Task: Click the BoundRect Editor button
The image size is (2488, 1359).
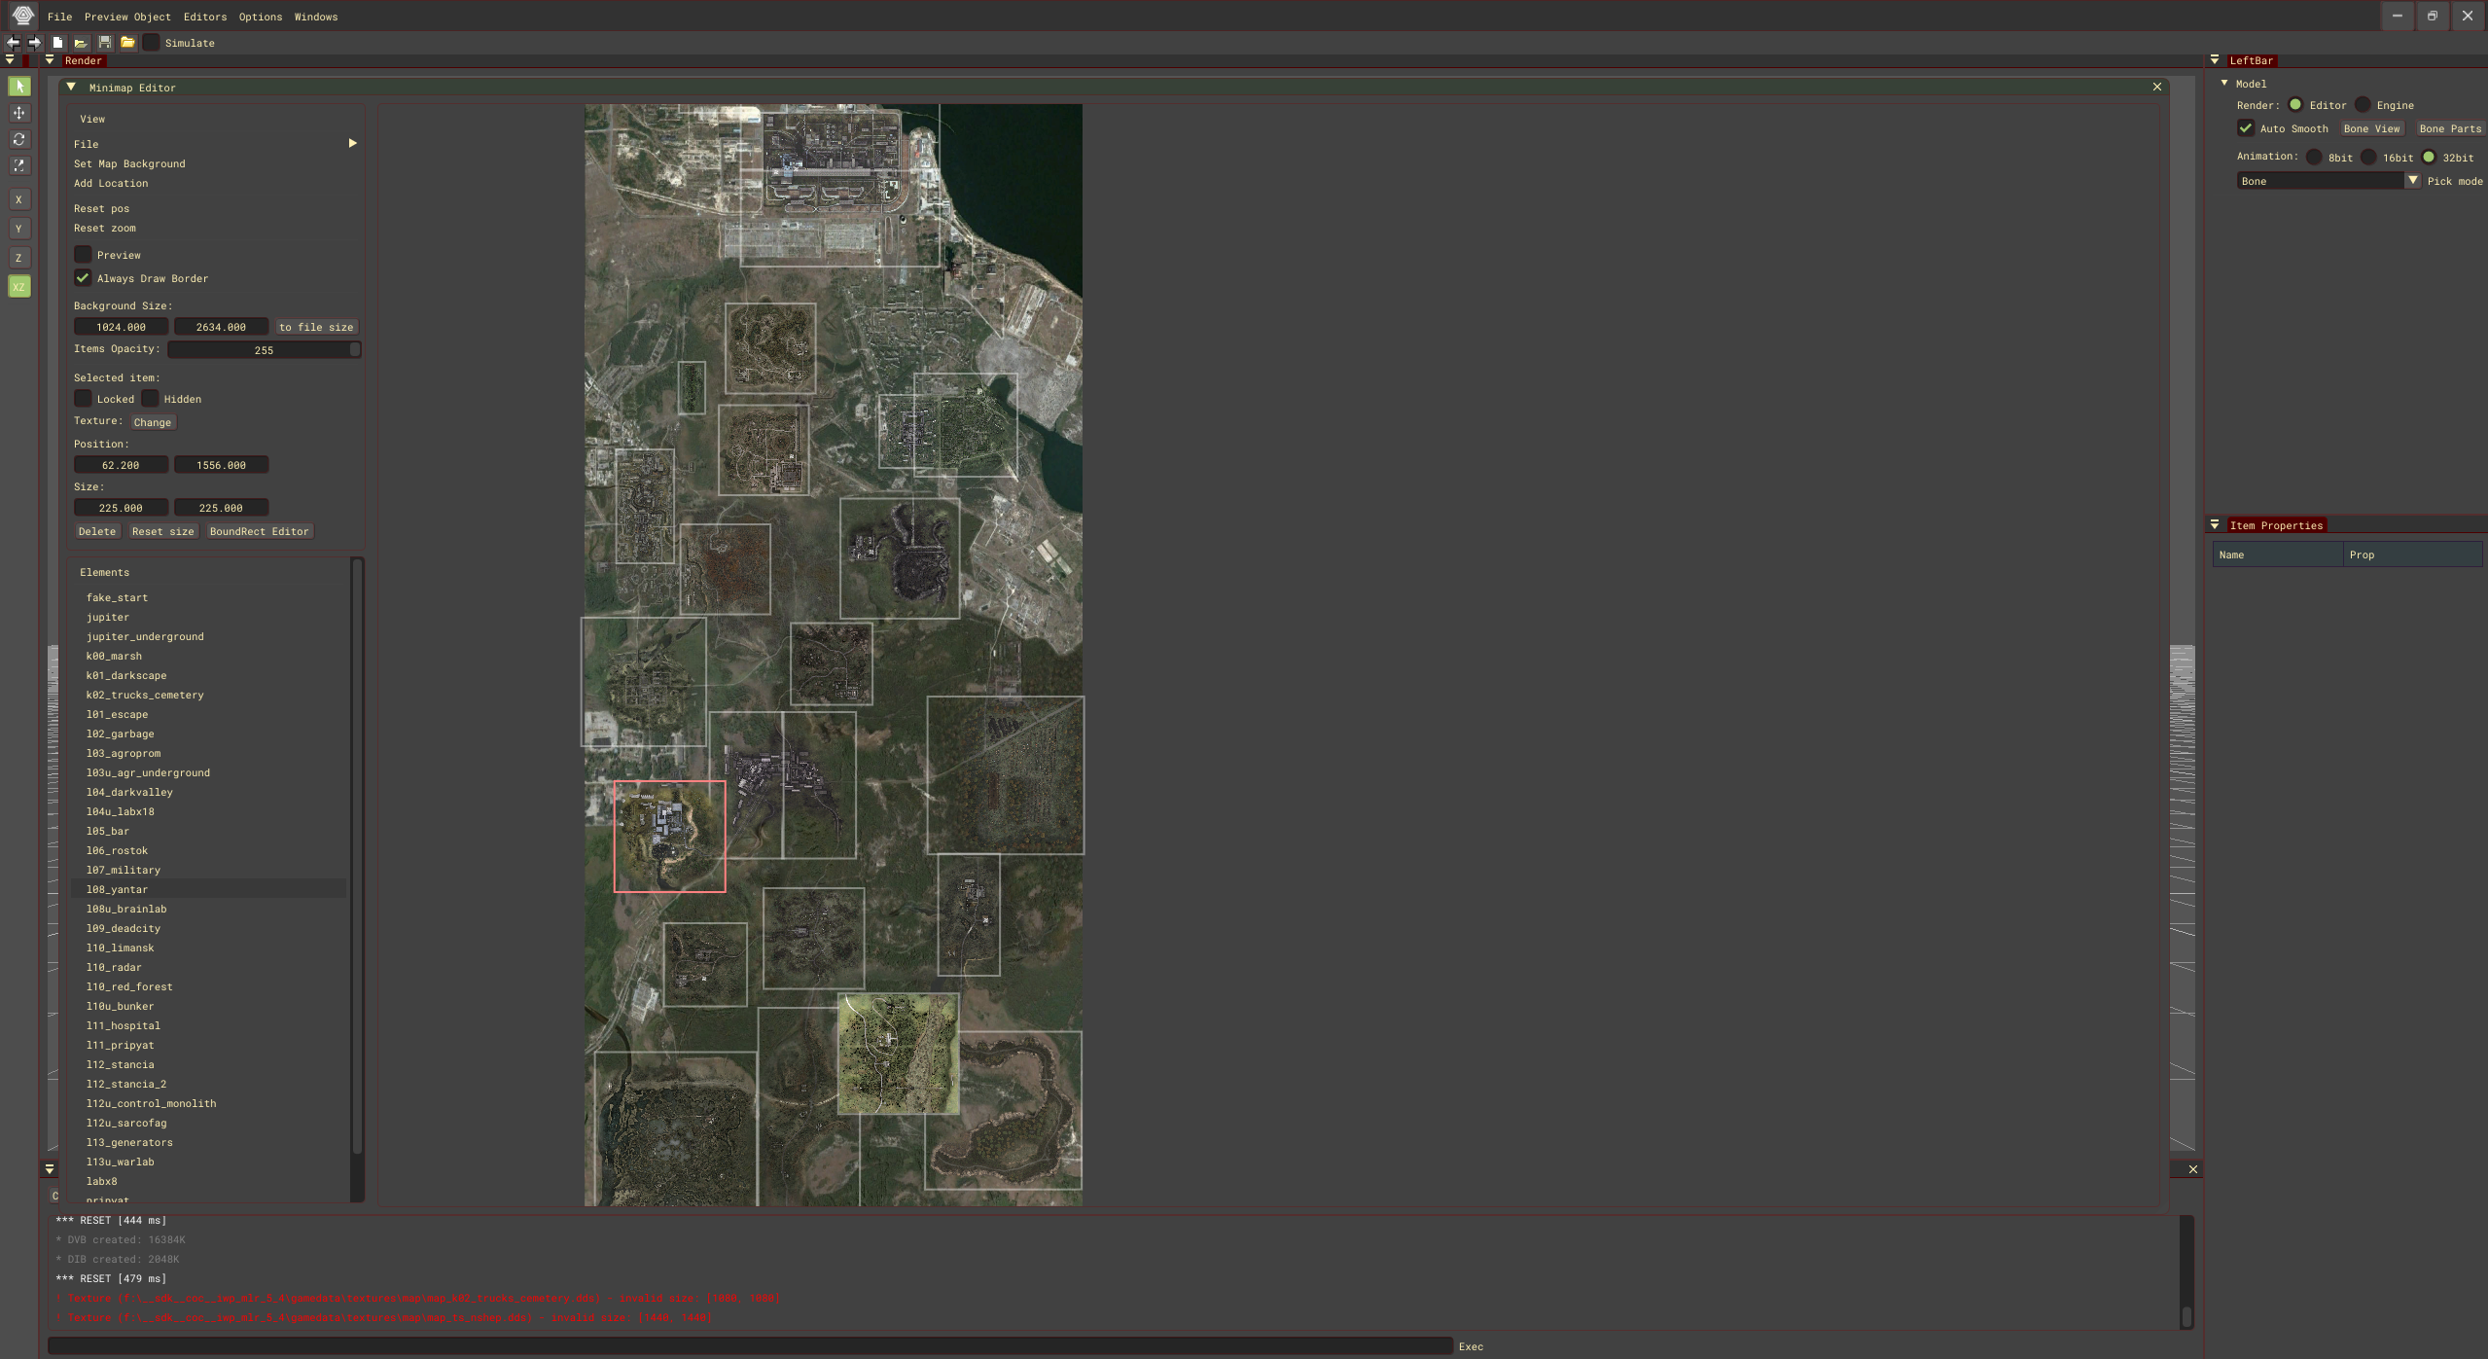Action: 259,531
